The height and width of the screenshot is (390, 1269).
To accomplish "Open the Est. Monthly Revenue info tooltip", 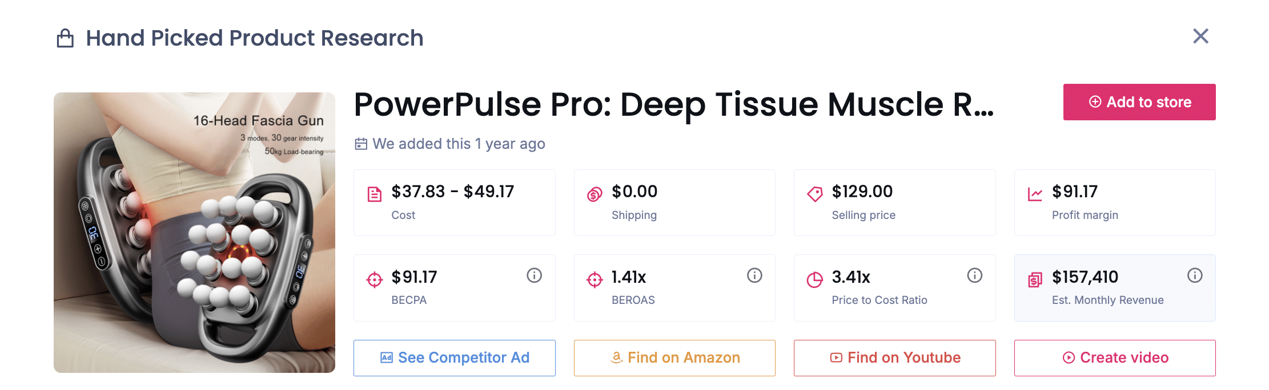I will pos(1195,275).
